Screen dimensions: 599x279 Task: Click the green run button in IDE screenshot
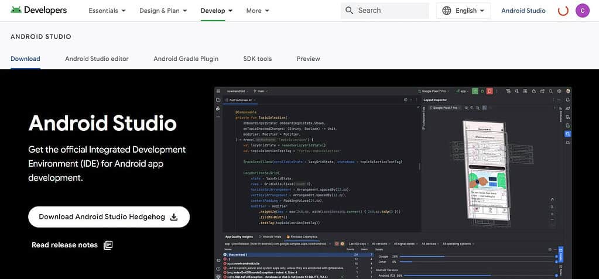[x=475, y=91]
